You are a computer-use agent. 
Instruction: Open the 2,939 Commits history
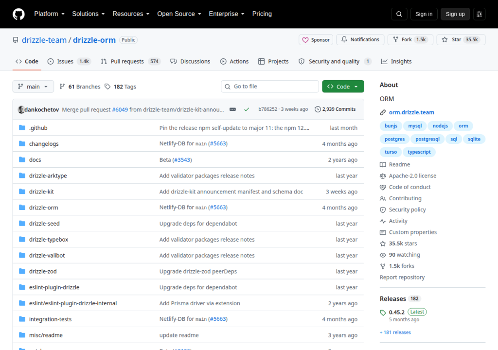coord(335,109)
